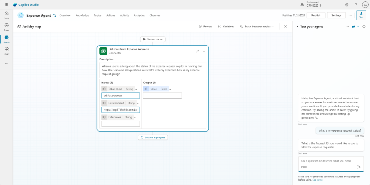Open the Knowledge tab
This screenshot has height=185, width=370.
(x=82, y=15)
